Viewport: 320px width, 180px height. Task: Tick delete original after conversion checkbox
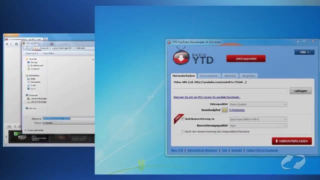(x=183, y=131)
